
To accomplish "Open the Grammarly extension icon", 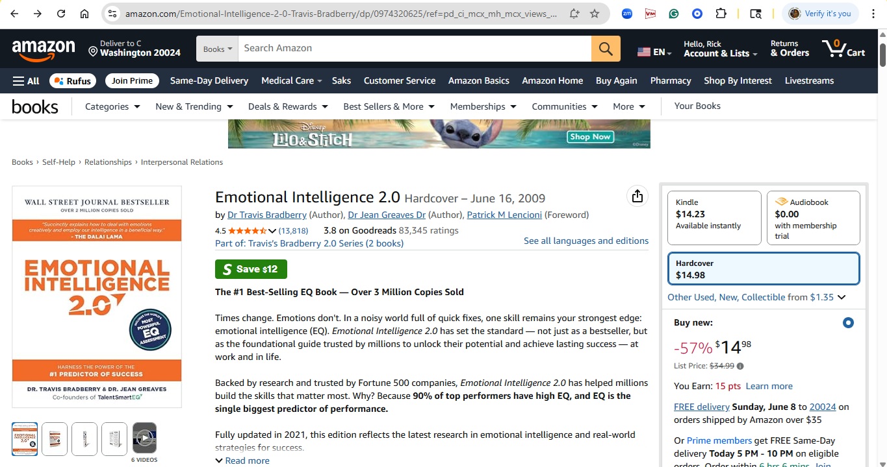I will [x=674, y=14].
